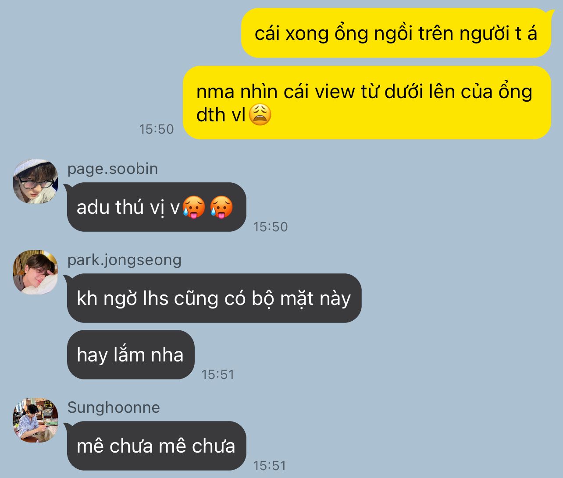Click the weary face emoji after 'dth vl'

tap(260, 115)
